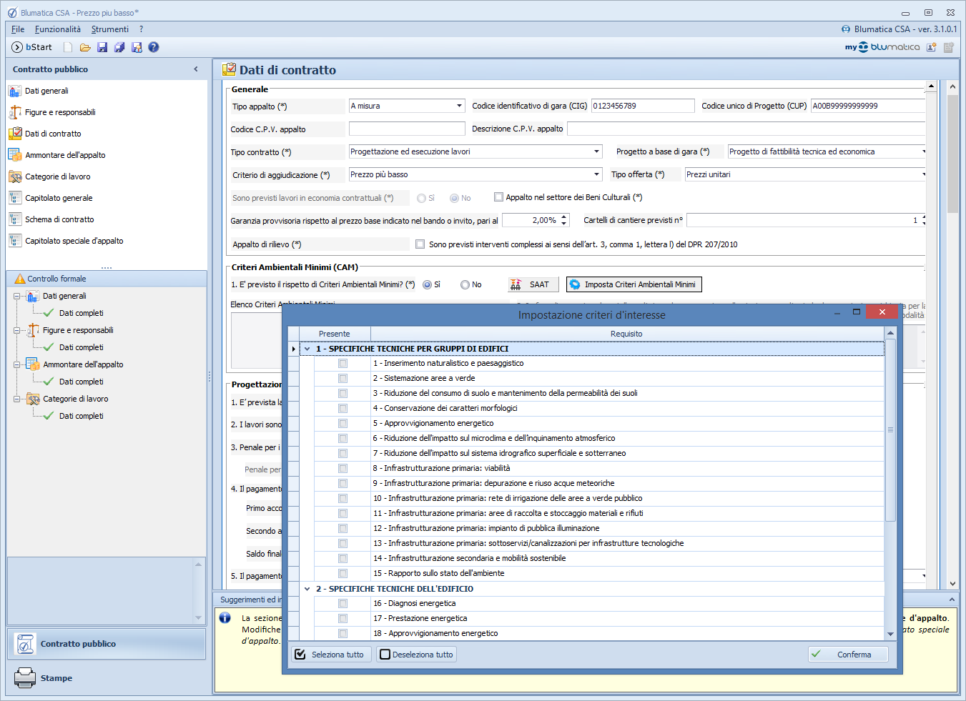
Task: Click the myBlumatica logo
Action: click(882, 47)
